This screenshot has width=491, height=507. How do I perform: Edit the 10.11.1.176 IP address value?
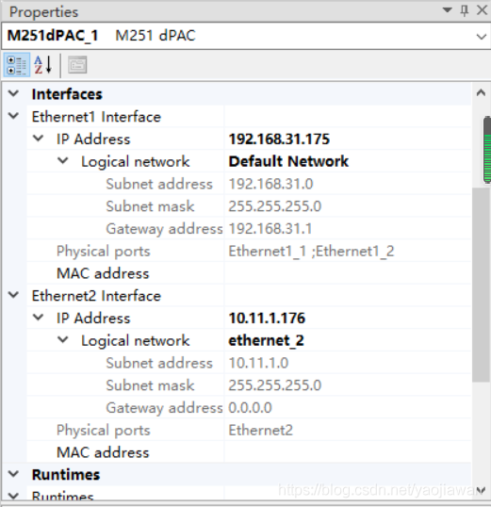[x=348, y=319]
